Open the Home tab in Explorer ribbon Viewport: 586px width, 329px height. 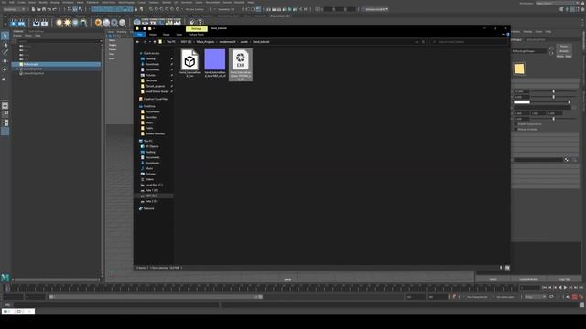pyautogui.click(x=153, y=35)
